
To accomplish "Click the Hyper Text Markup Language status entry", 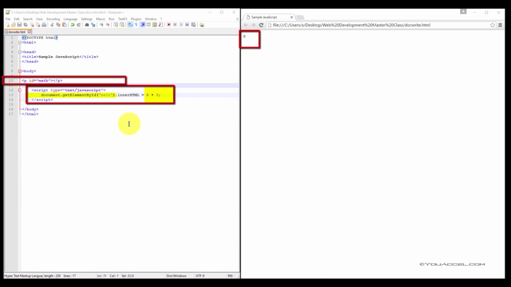I will click(24, 276).
